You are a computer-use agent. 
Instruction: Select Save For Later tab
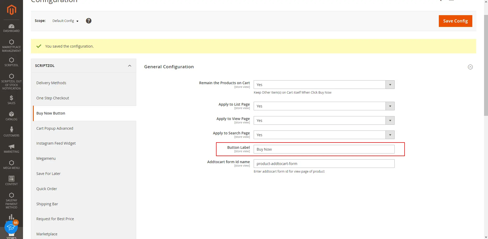click(x=84, y=174)
